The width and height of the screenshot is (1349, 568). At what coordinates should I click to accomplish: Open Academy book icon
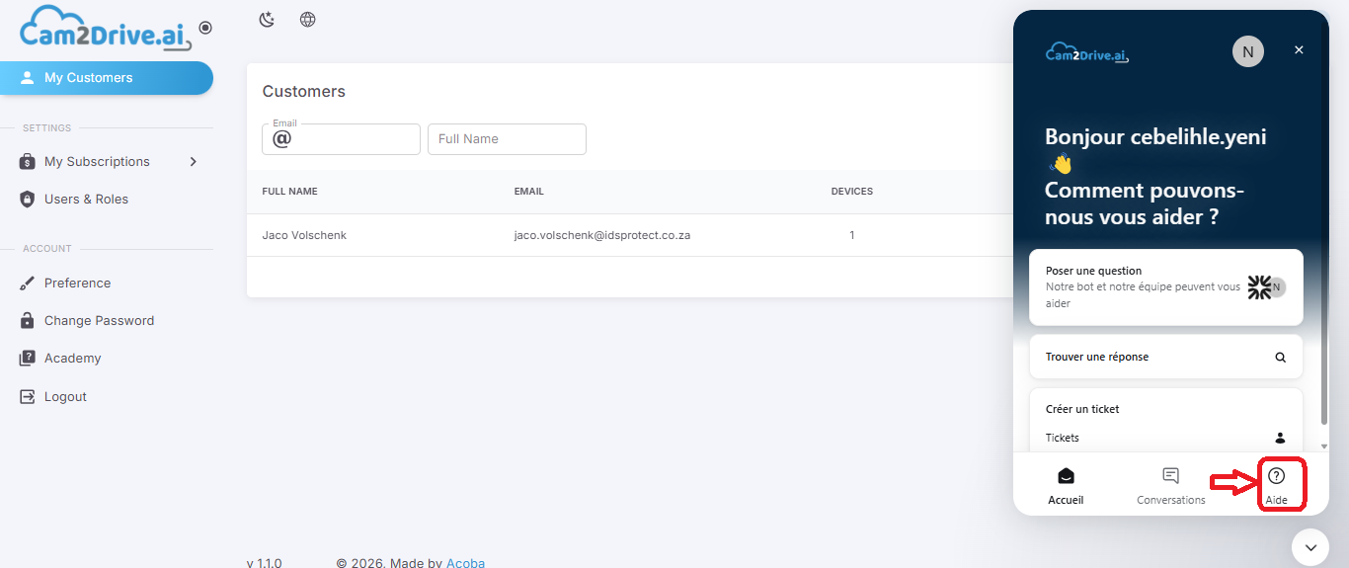click(x=28, y=359)
